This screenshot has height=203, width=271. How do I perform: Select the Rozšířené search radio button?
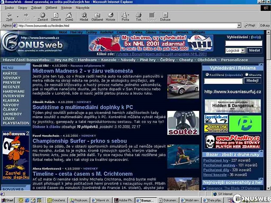[x=207, y=75]
